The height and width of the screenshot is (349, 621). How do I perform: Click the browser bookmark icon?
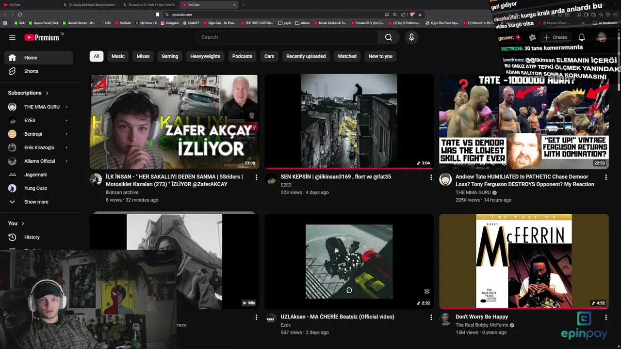pos(158,15)
